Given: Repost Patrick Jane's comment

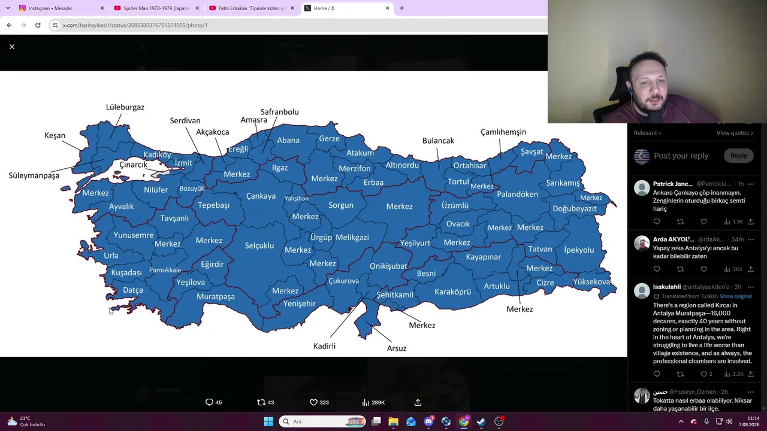Looking at the screenshot, I should [x=680, y=221].
